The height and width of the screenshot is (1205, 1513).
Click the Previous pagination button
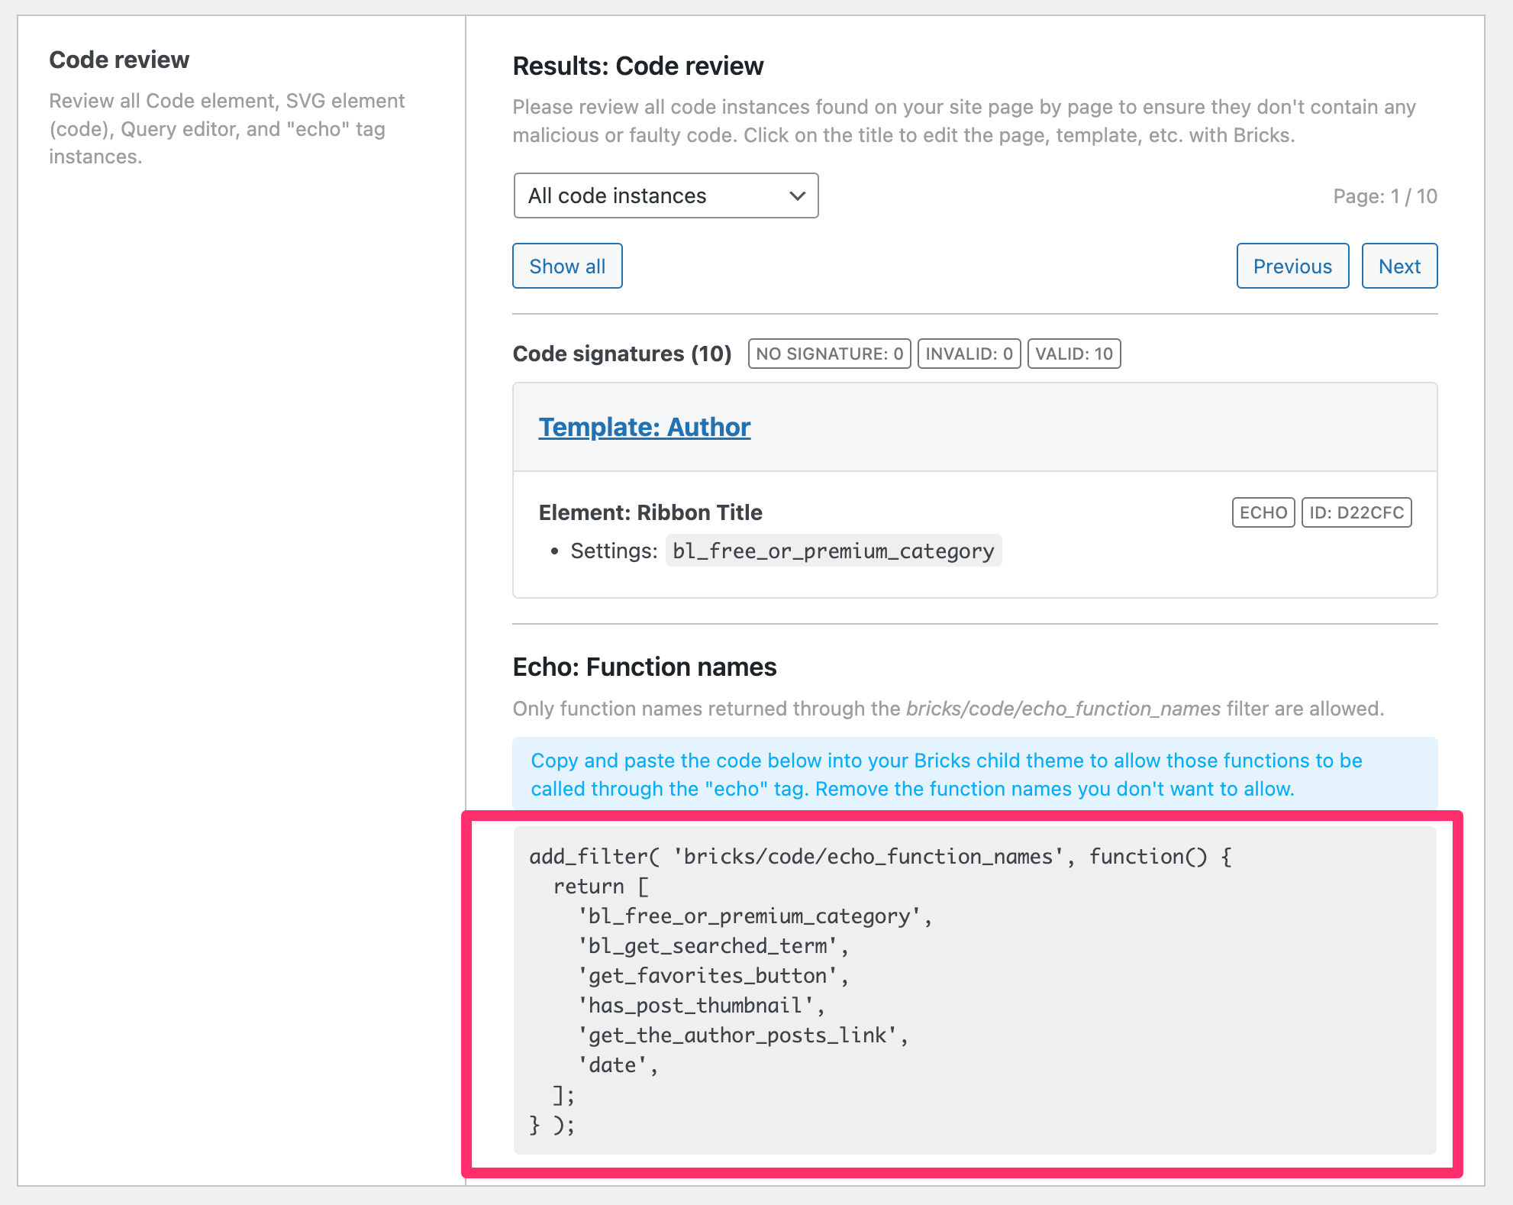click(x=1292, y=266)
